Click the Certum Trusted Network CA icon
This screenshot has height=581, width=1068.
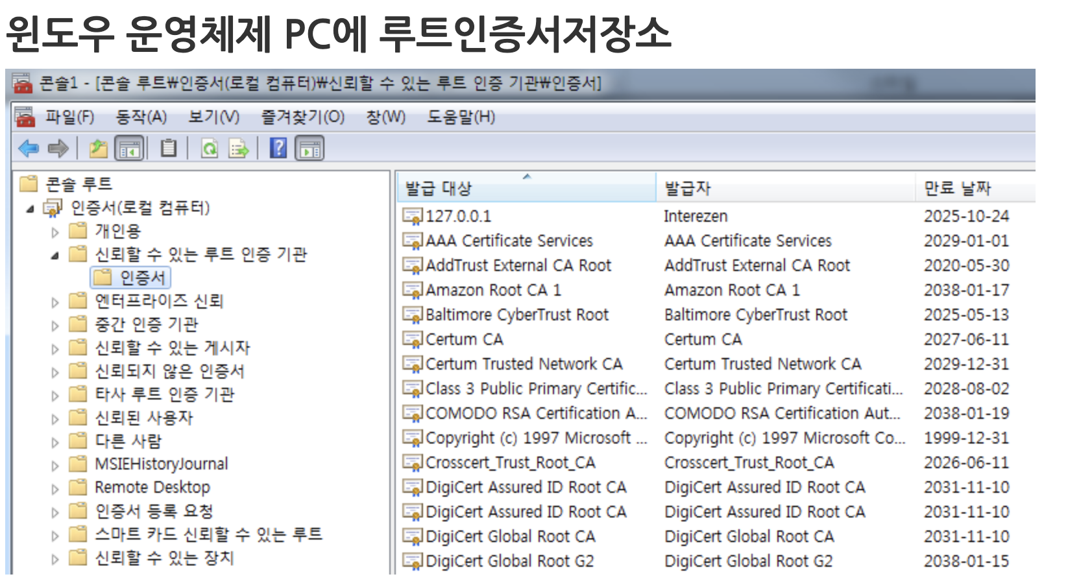click(x=413, y=364)
